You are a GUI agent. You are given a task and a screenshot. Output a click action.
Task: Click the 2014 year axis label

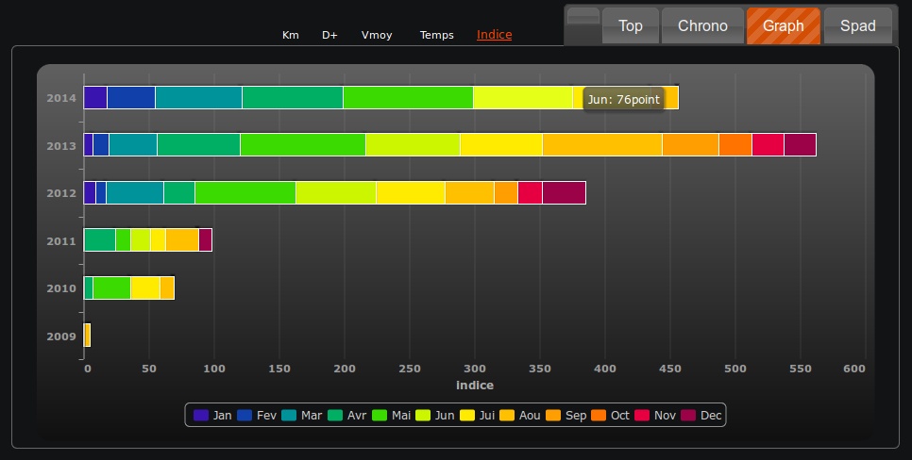61,98
